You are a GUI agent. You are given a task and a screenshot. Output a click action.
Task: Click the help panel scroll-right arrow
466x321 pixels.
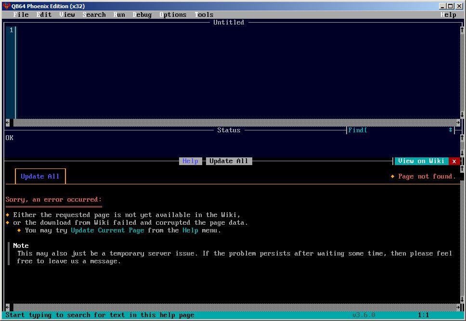click(x=458, y=307)
